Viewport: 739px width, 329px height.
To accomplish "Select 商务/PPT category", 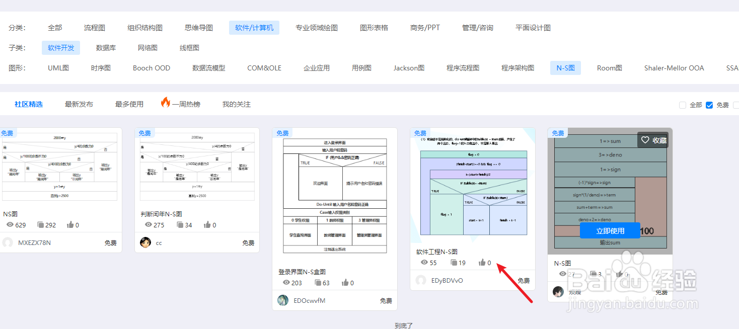I will pyautogui.click(x=425, y=28).
